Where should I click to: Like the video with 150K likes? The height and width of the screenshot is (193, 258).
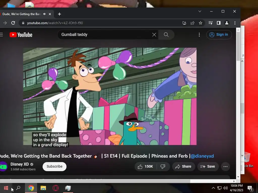(x=145, y=167)
